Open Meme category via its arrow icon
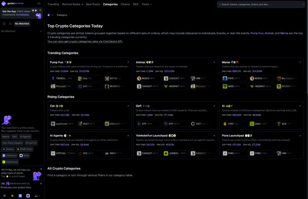 pyautogui.click(x=300, y=62)
